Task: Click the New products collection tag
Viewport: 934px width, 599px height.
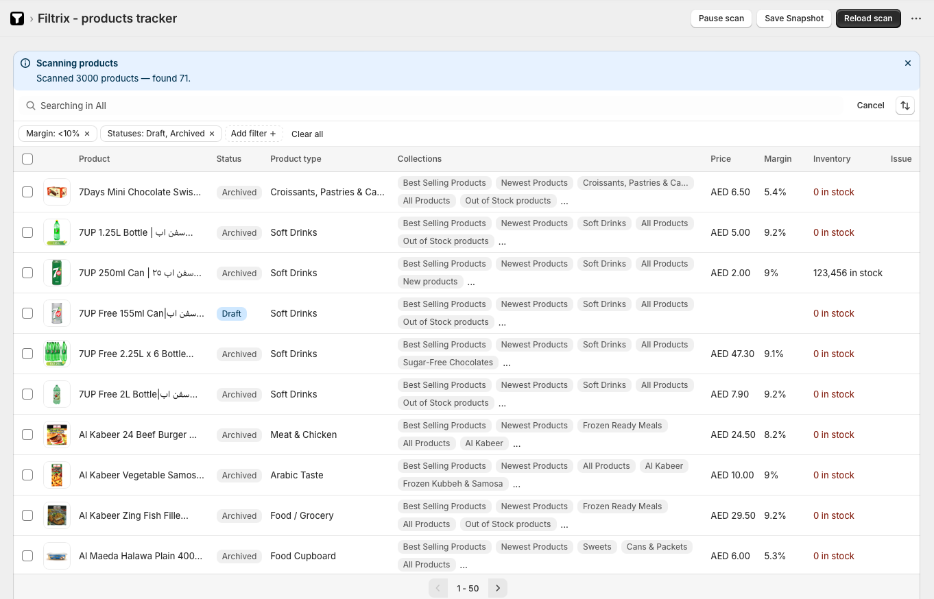Action: click(x=430, y=282)
